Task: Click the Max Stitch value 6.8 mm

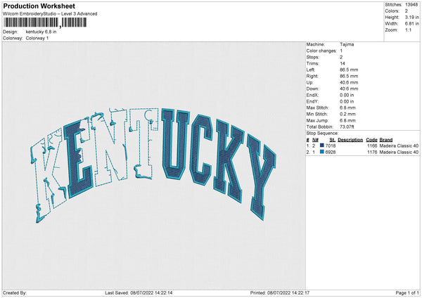Action: click(x=347, y=108)
